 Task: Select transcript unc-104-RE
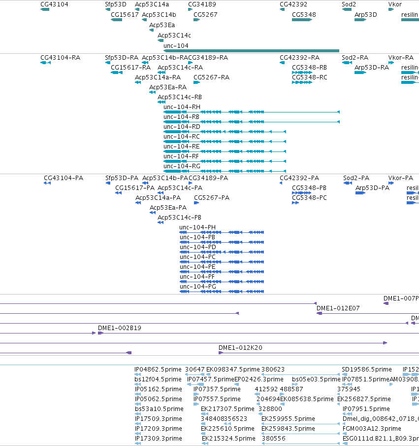[225, 151]
